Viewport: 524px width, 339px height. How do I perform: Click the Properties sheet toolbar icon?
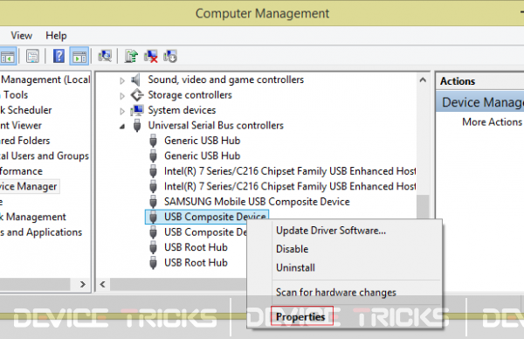coord(32,56)
